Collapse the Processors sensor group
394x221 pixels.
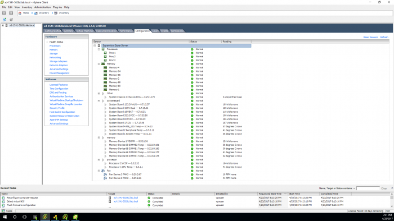tap(98, 49)
